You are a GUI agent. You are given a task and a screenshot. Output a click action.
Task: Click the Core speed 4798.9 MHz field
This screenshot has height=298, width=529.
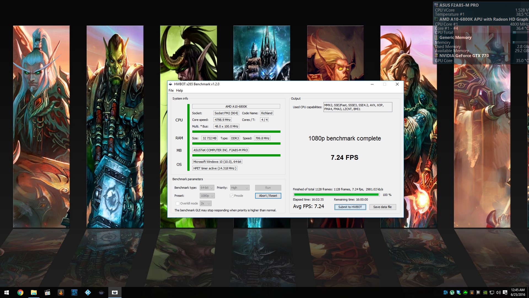[x=223, y=120]
